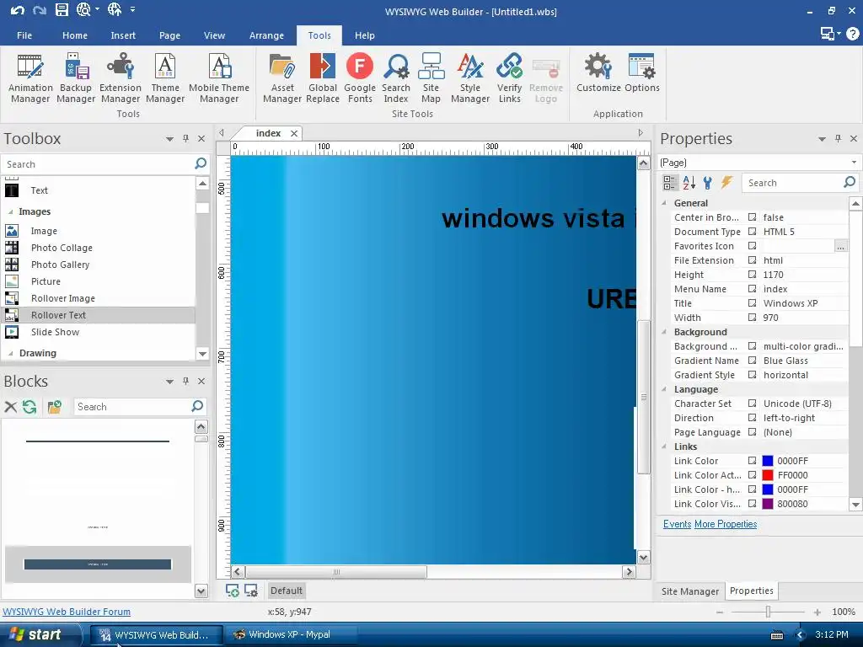The image size is (863, 647).
Task: Collapse the Language properties section
Action: coord(664,389)
